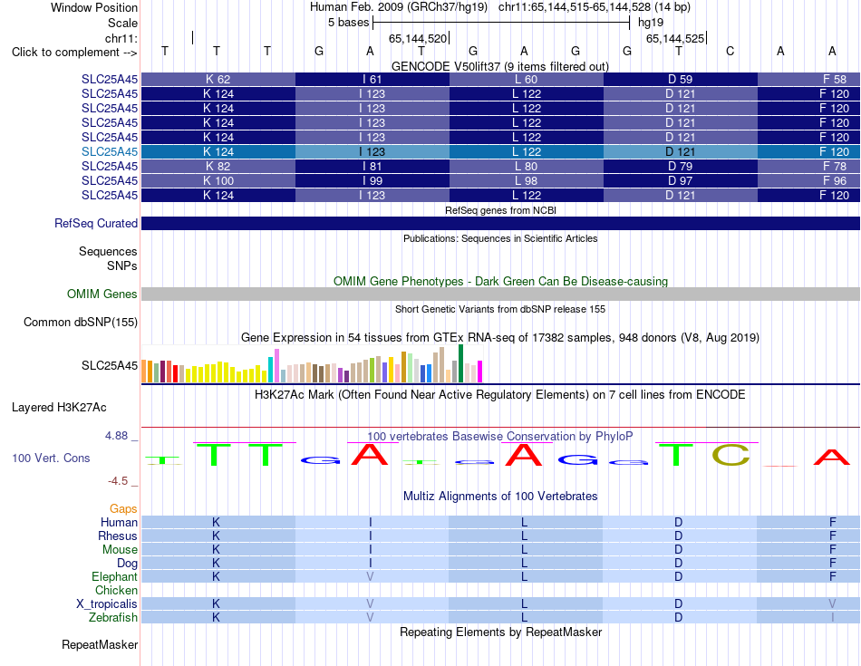Click the magenta last bar in the GTEx chart
This screenshot has height=666, width=861.
(x=480, y=372)
